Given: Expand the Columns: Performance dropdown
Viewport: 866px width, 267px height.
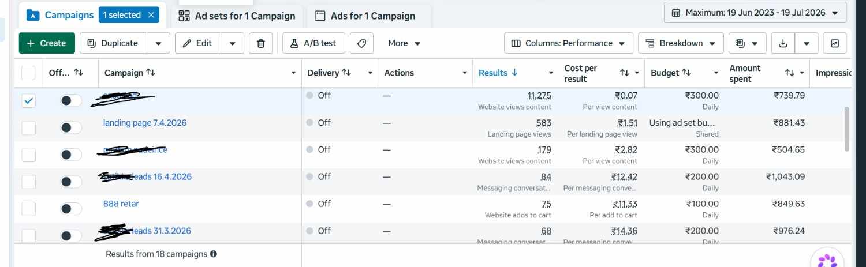Looking at the screenshot, I should point(568,43).
